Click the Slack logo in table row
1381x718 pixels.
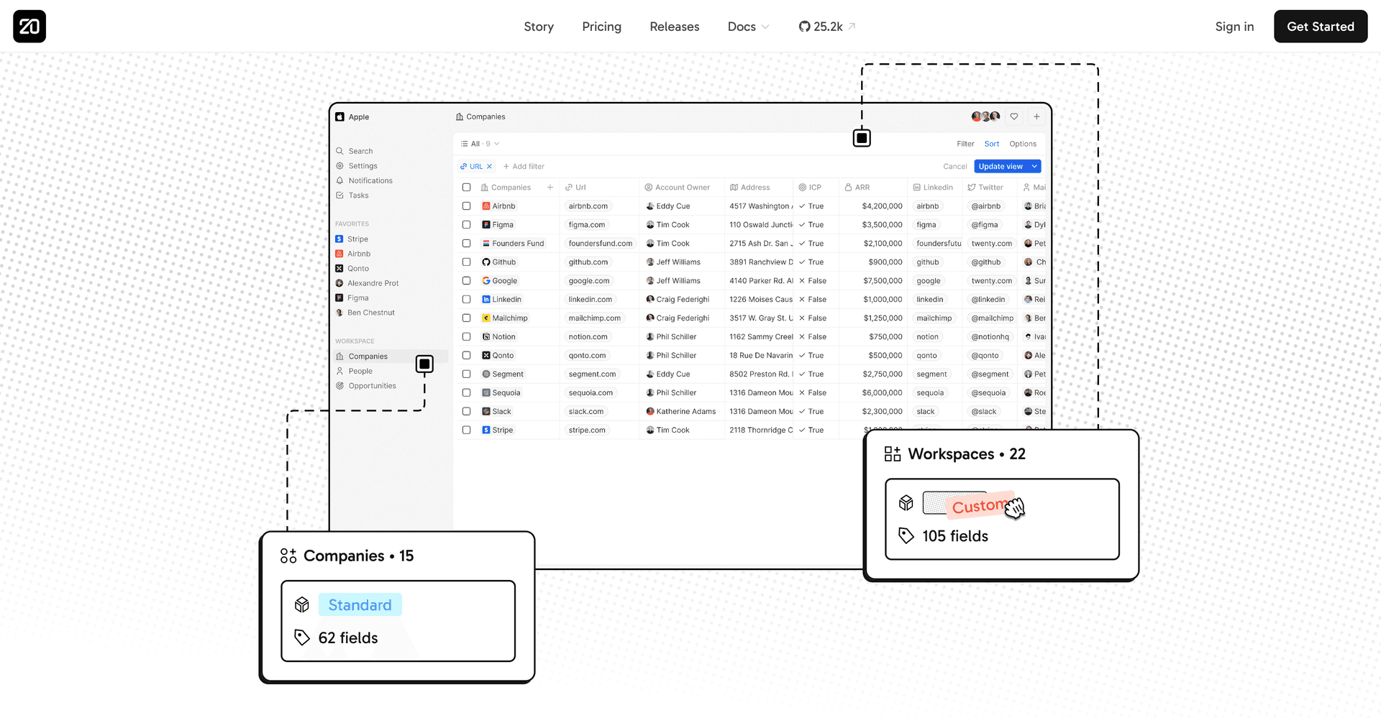(486, 412)
